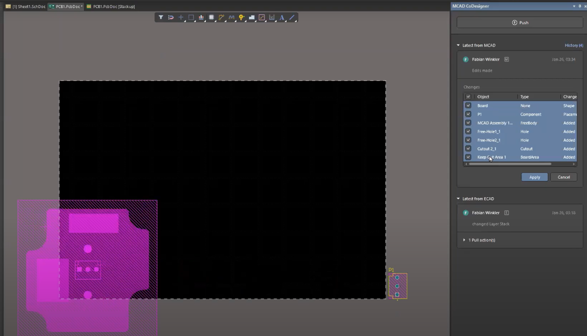Click the Push button
The width and height of the screenshot is (587, 336).
tap(520, 23)
